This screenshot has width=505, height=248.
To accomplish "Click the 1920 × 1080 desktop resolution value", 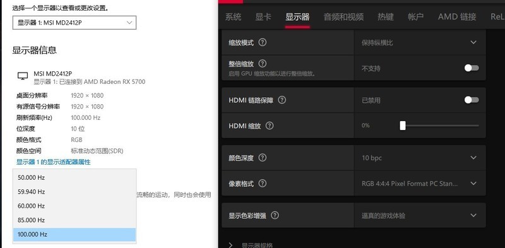I will [x=87, y=96].
